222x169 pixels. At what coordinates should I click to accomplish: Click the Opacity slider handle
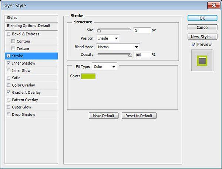130,55
